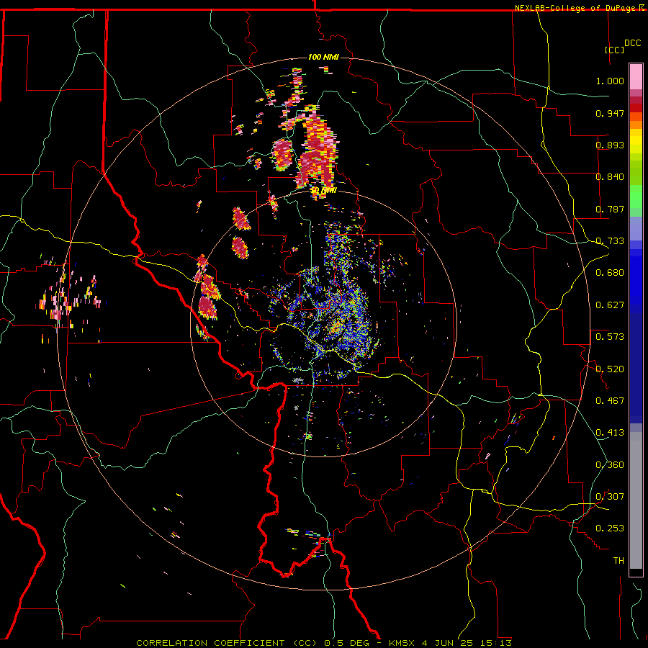Click the DCC label above the color scale
Viewport: 648px width, 648px height.
tap(632, 43)
